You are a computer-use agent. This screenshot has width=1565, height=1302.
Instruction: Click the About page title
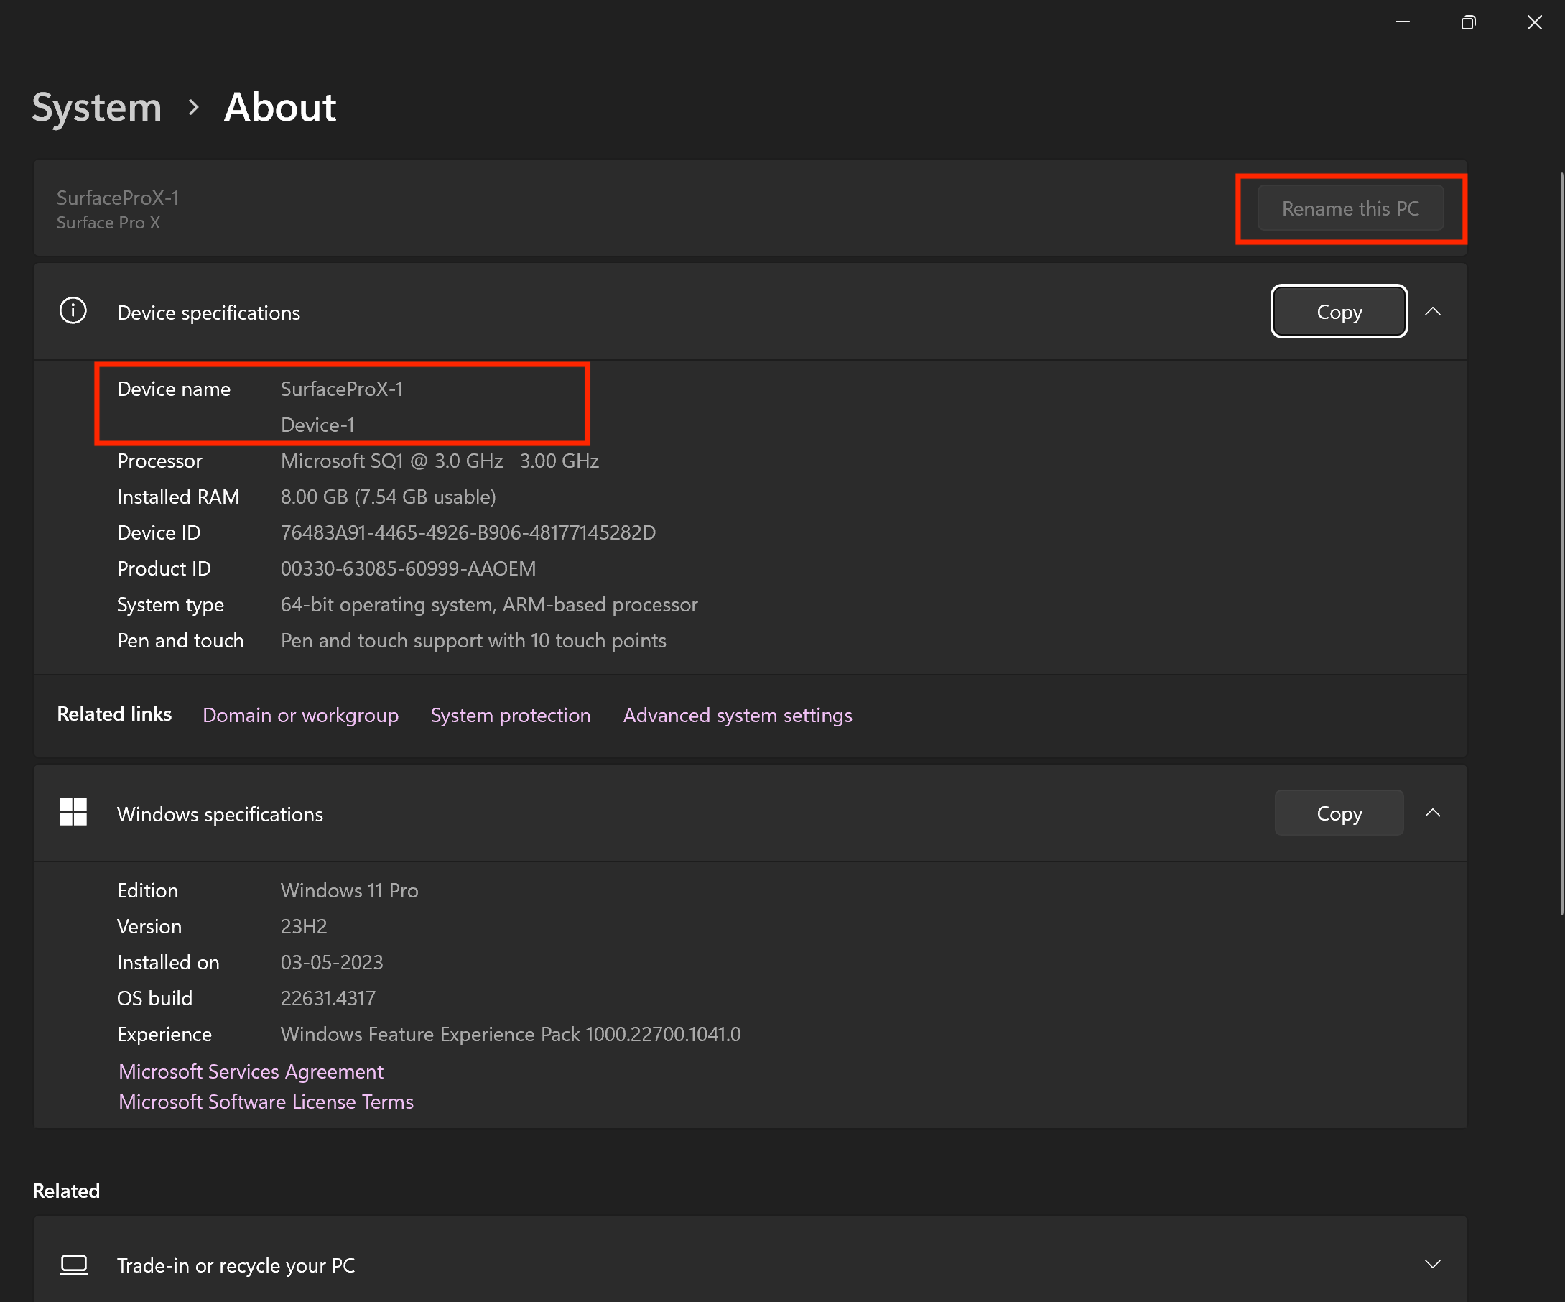(x=280, y=107)
